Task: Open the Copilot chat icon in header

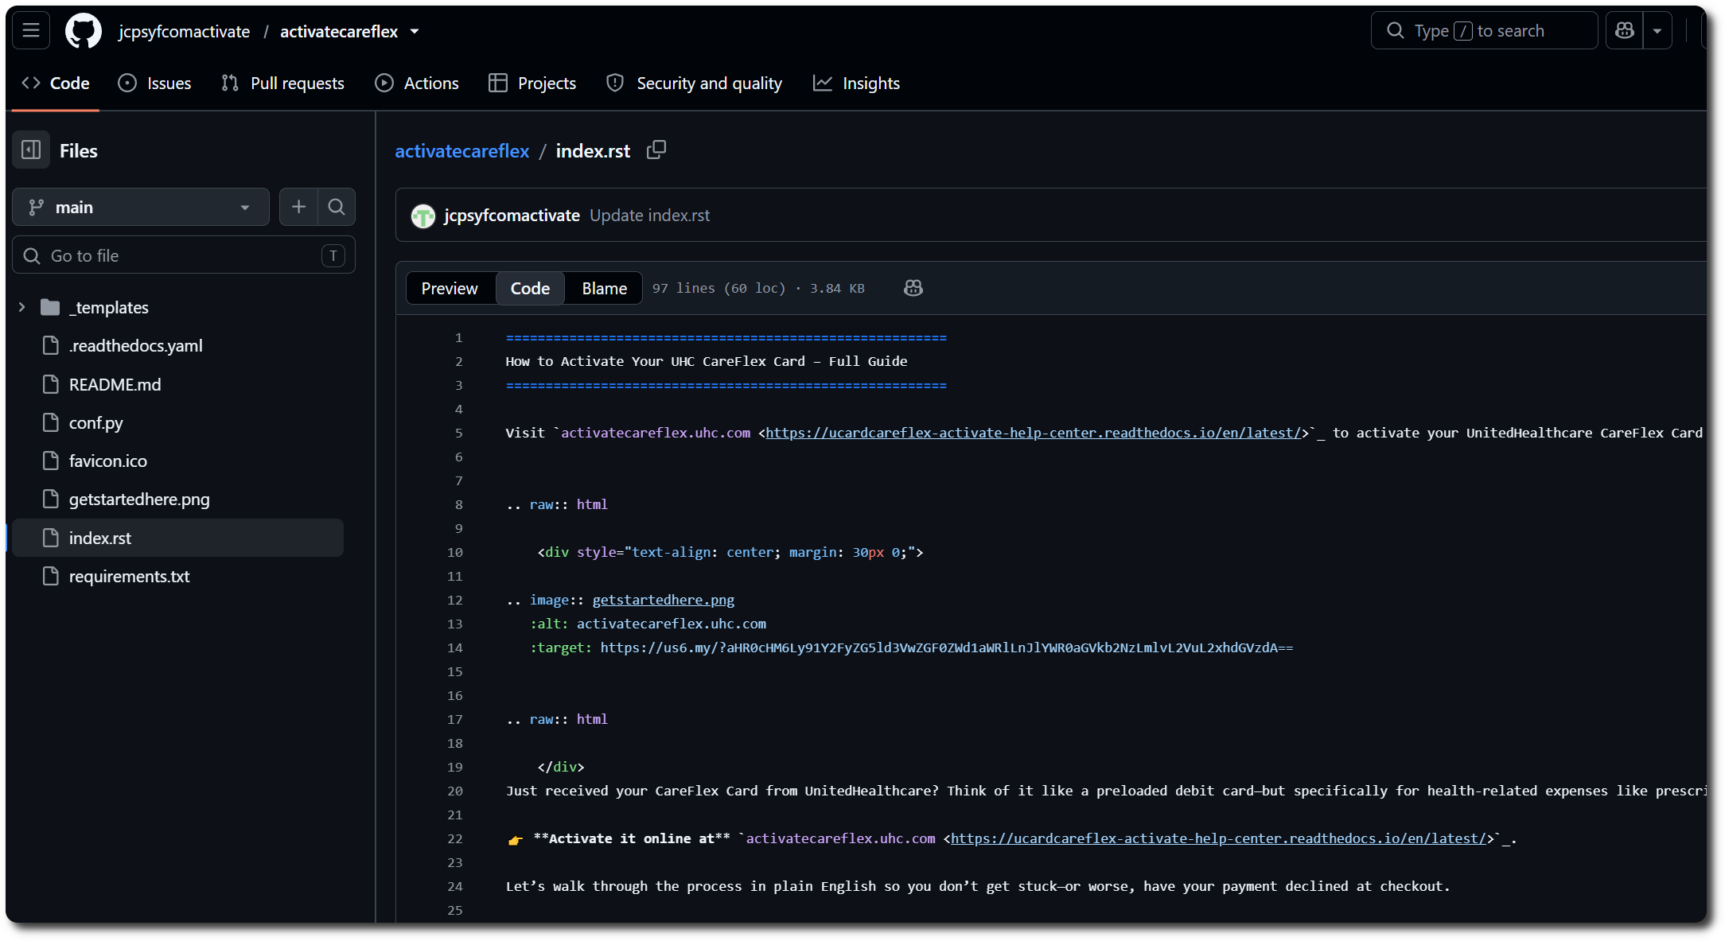Action: (x=1625, y=31)
